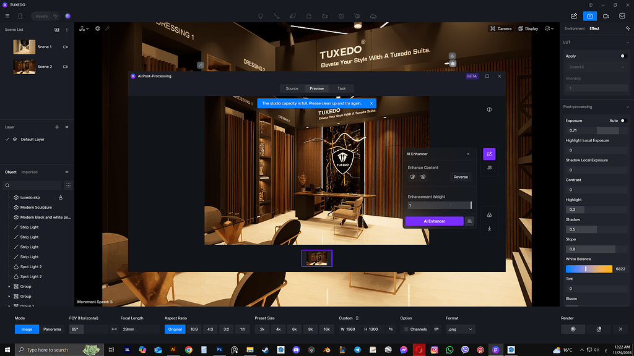This screenshot has width=634, height=356.
Task: Enable the Channels checkbox
Action: click(x=406, y=329)
